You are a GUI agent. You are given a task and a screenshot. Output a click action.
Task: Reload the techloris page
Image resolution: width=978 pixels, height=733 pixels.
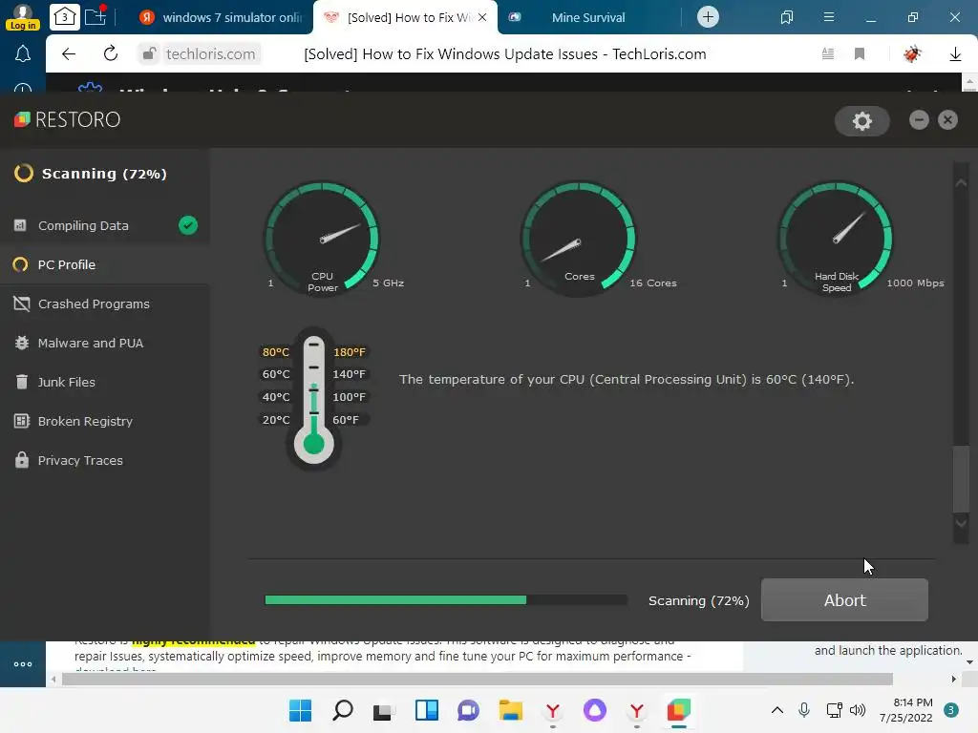pos(111,54)
